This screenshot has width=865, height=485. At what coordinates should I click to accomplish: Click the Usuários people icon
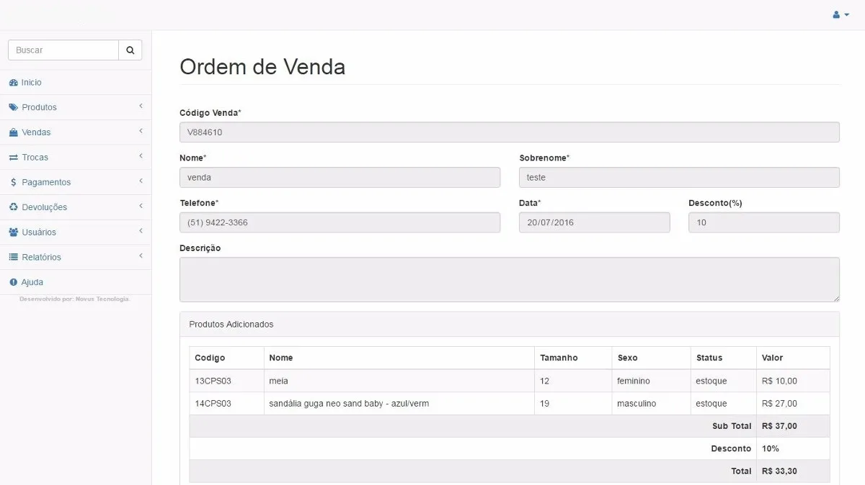(13, 232)
